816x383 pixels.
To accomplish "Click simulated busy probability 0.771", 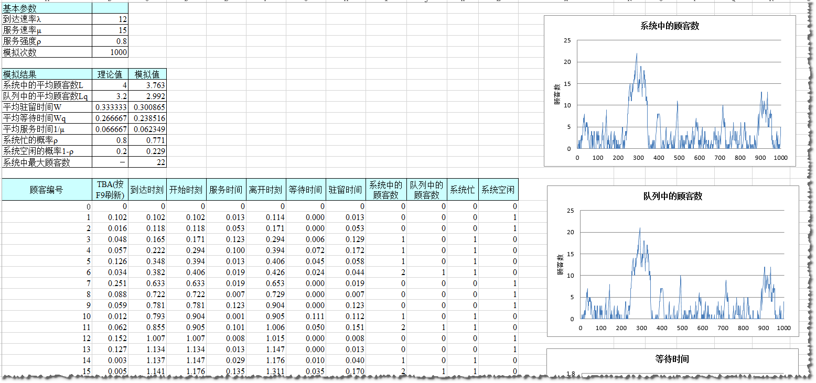I will pos(147,140).
